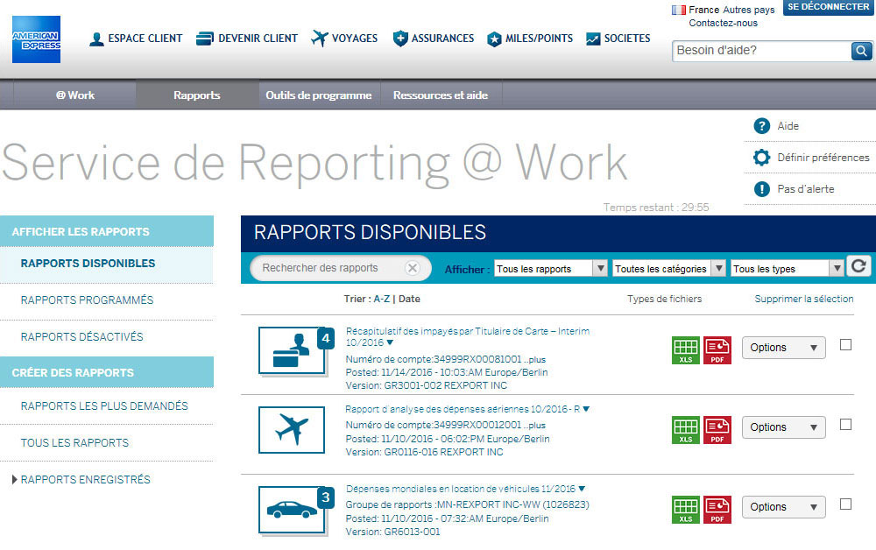Click the Autres pays link
The height and width of the screenshot is (550, 876).
pyautogui.click(x=748, y=10)
